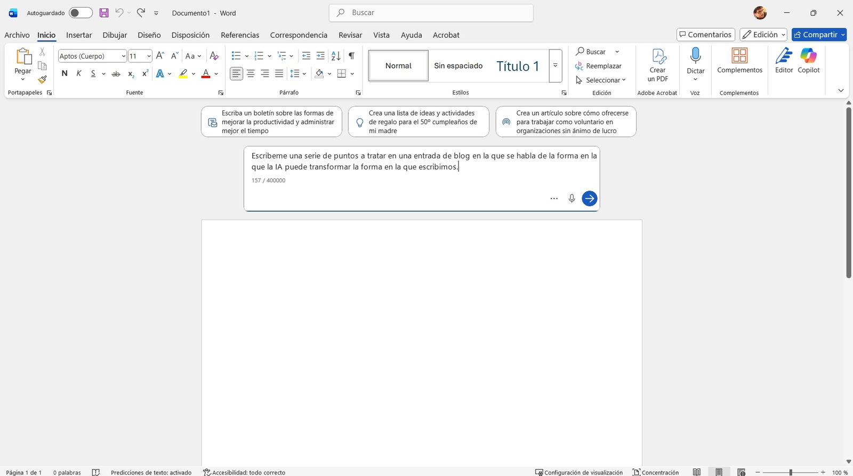Viewport: 853px width, 476px height.
Task: Click the zoom slider handle
Action: tap(791, 472)
